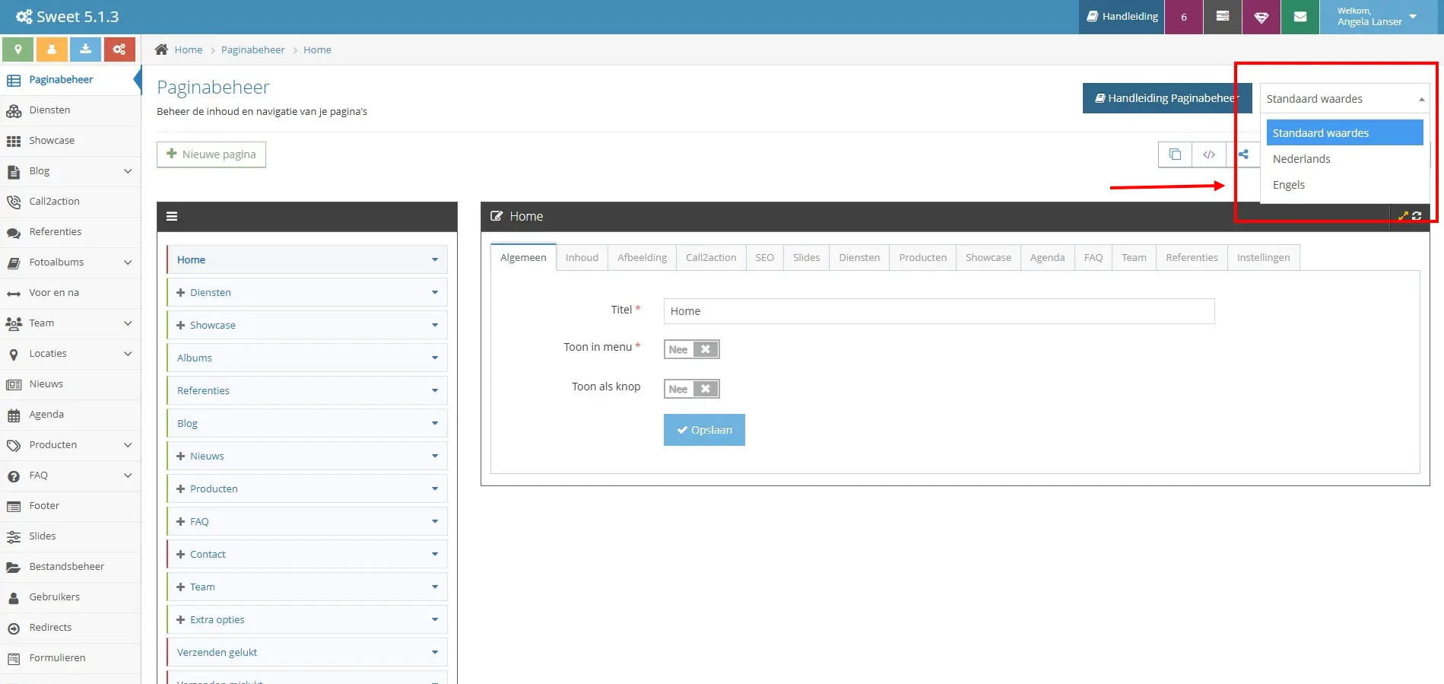This screenshot has width=1444, height=684.
Task: Click the share icon button
Action: point(1243,154)
